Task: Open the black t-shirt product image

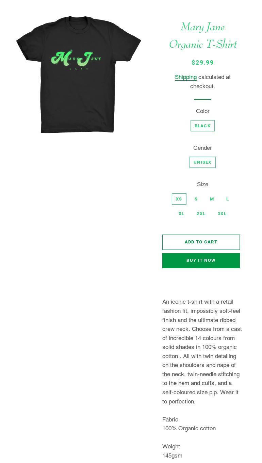Action: (x=79, y=75)
